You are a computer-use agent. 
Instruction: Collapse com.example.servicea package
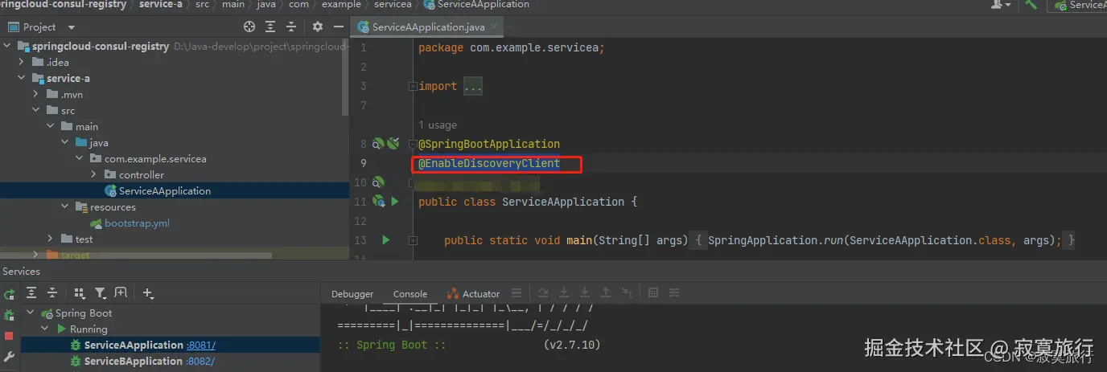pyautogui.click(x=80, y=158)
